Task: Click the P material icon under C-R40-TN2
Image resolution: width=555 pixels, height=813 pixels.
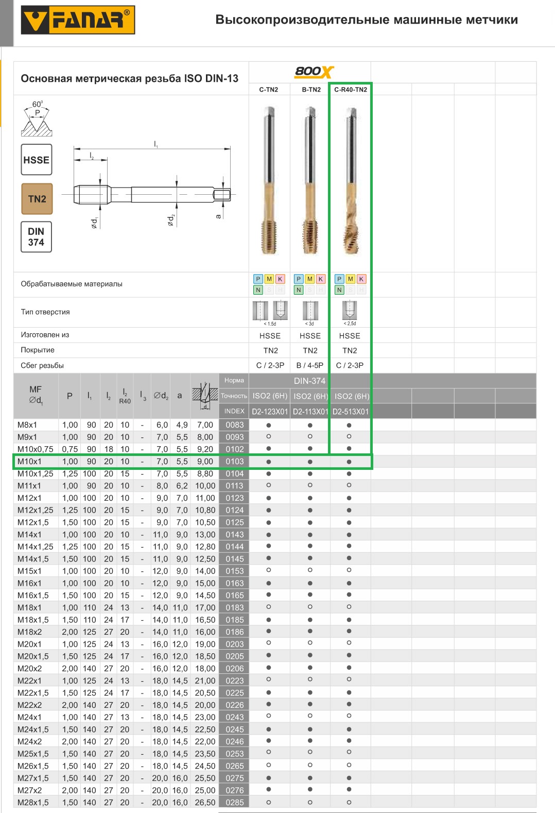Action: 339,279
